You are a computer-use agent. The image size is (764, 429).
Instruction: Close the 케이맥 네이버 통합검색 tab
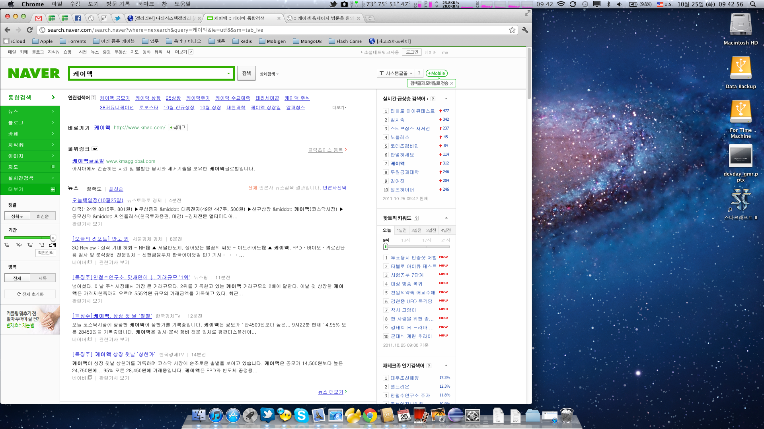279,18
